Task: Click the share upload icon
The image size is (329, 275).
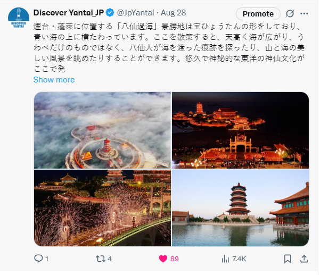Action: tap(304, 259)
